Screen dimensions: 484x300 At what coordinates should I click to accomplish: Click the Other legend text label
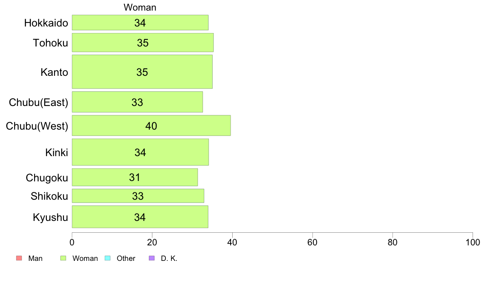tap(126, 258)
